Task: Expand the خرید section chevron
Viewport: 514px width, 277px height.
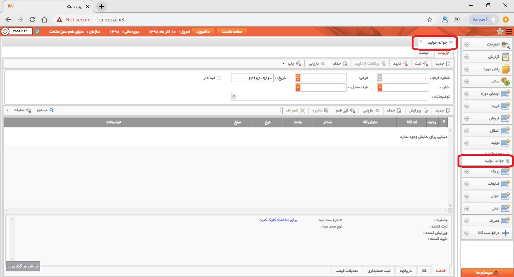Action: (x=467, y=106)
